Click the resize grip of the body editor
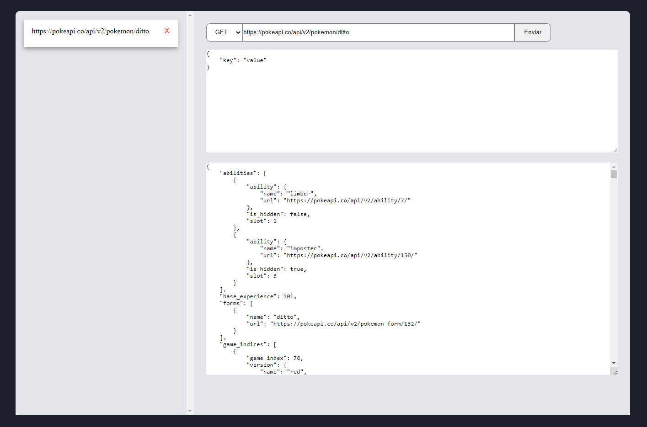Image resolution: width=647 pixels, height=427 pixels. tap(615, 149)
